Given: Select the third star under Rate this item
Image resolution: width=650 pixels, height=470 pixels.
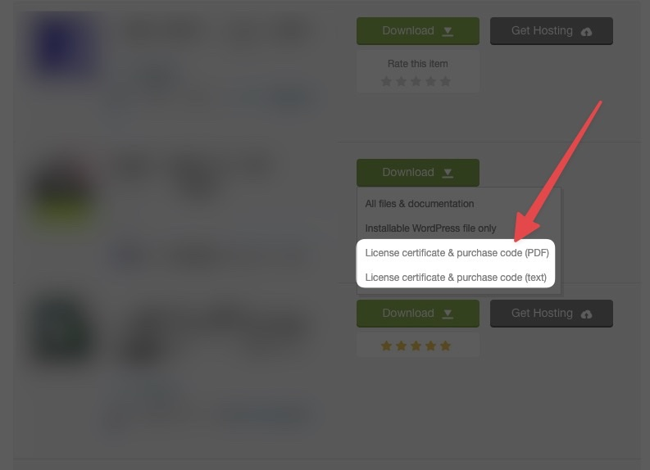Looking at the screenshot, I should (x=416, y=81).
